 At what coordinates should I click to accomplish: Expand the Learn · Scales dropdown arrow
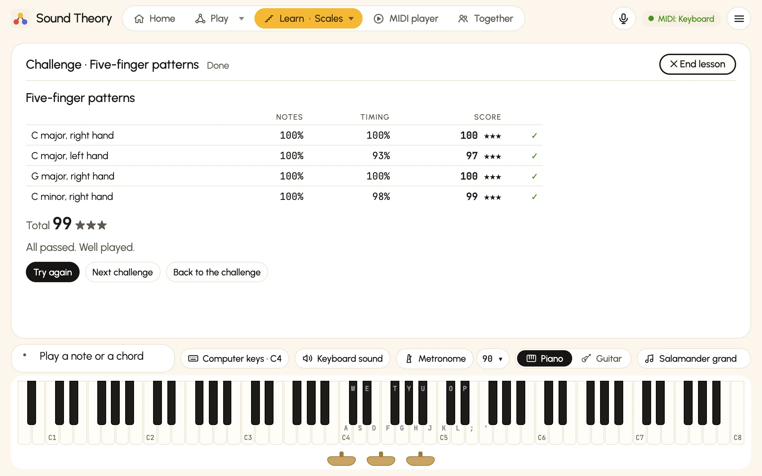point(351,18)
